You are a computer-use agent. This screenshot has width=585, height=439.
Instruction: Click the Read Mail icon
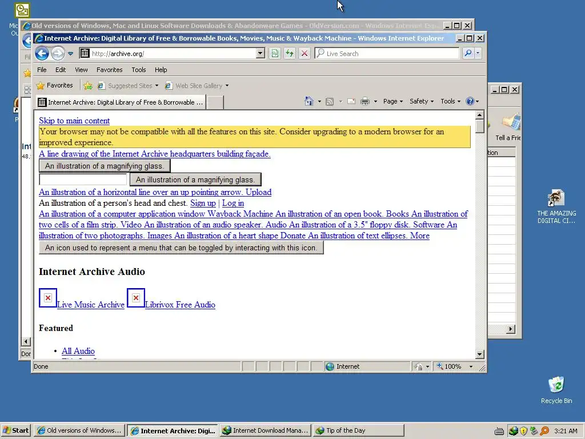point(351,101)
